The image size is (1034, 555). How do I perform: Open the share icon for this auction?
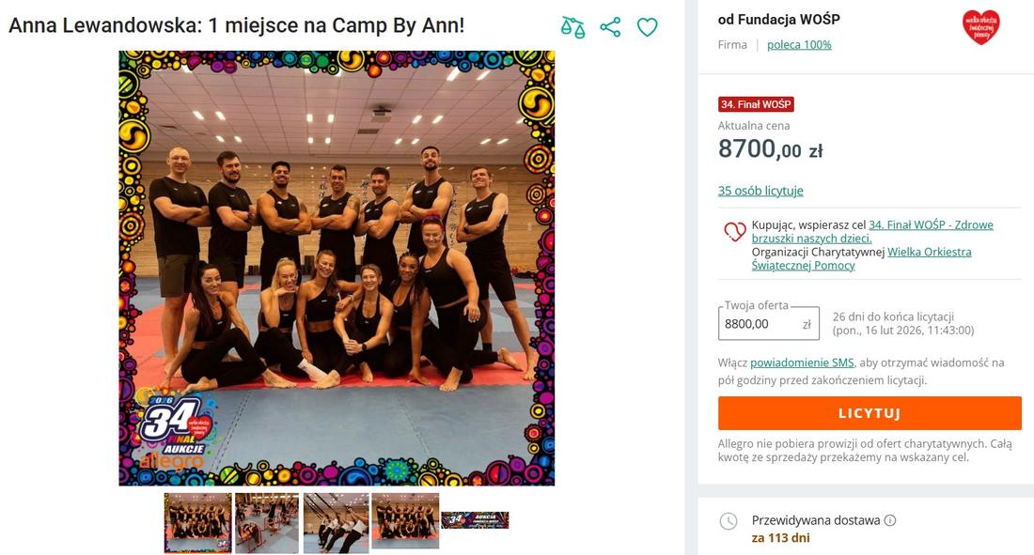pos(611,27)
